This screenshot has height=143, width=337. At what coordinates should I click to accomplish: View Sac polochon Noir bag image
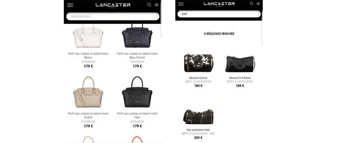click(x=198, y=117)
